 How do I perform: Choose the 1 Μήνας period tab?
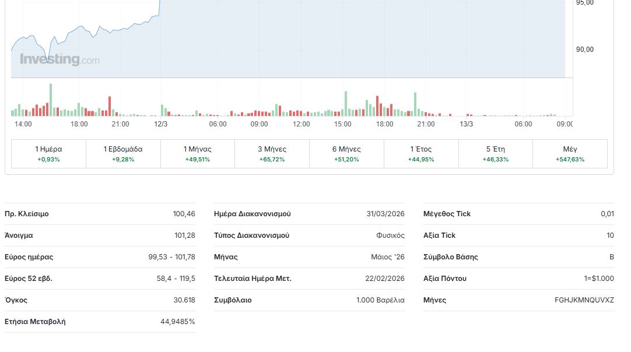(x=197, y=154)
